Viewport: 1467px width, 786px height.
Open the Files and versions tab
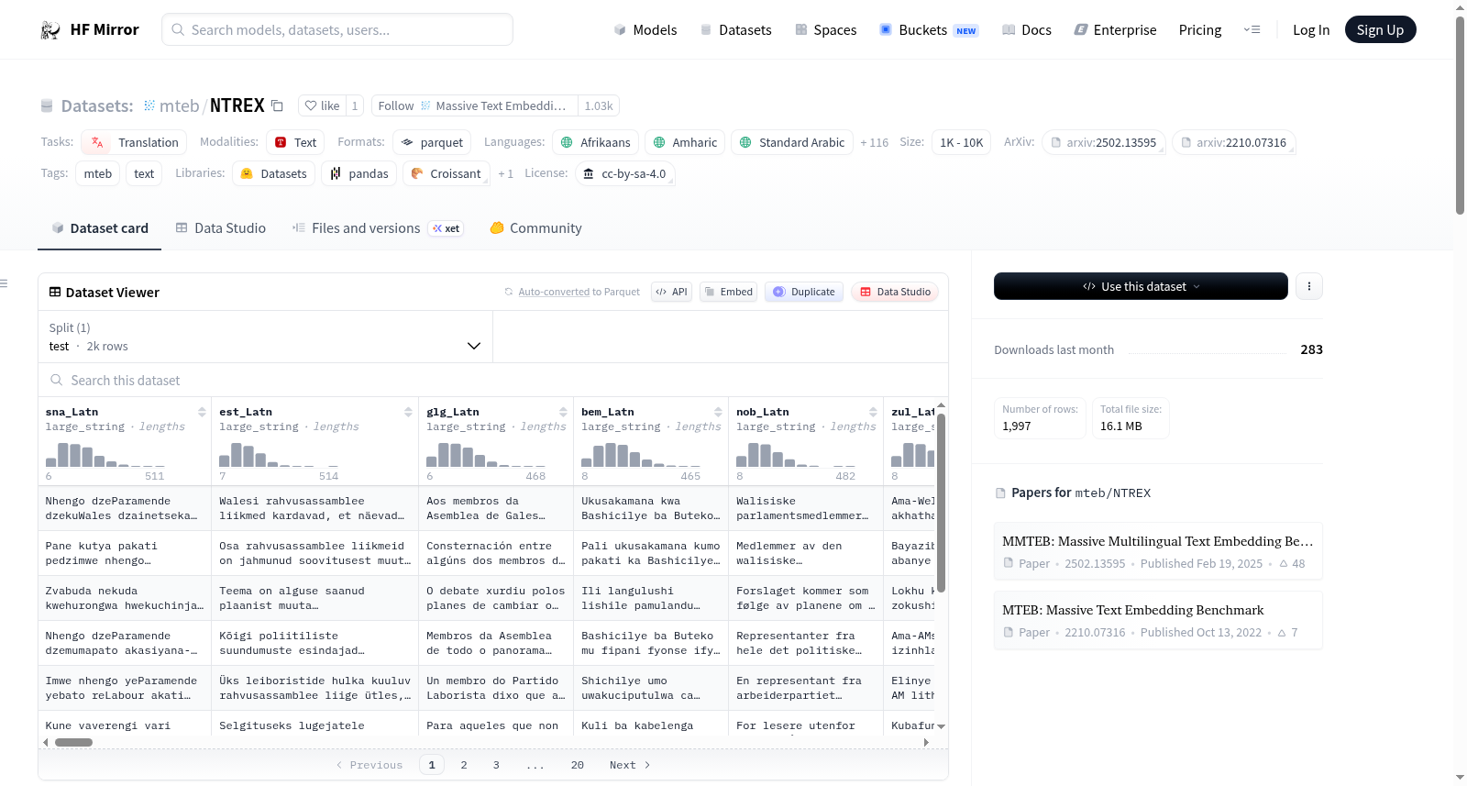point(377,228)
